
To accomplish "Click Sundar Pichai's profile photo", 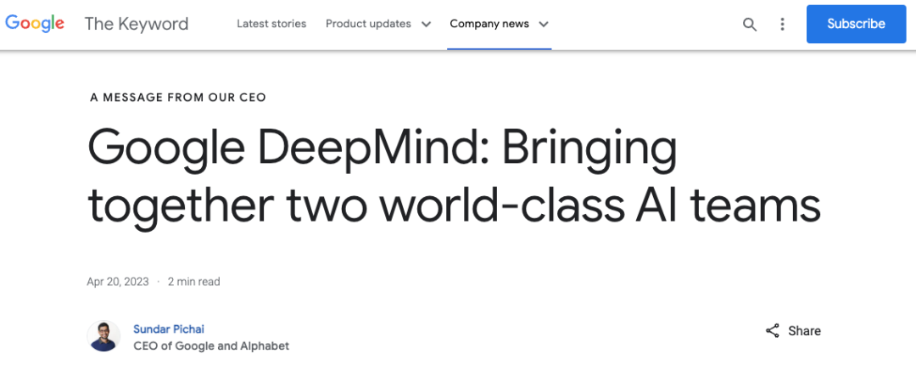I will click(104, 336).
